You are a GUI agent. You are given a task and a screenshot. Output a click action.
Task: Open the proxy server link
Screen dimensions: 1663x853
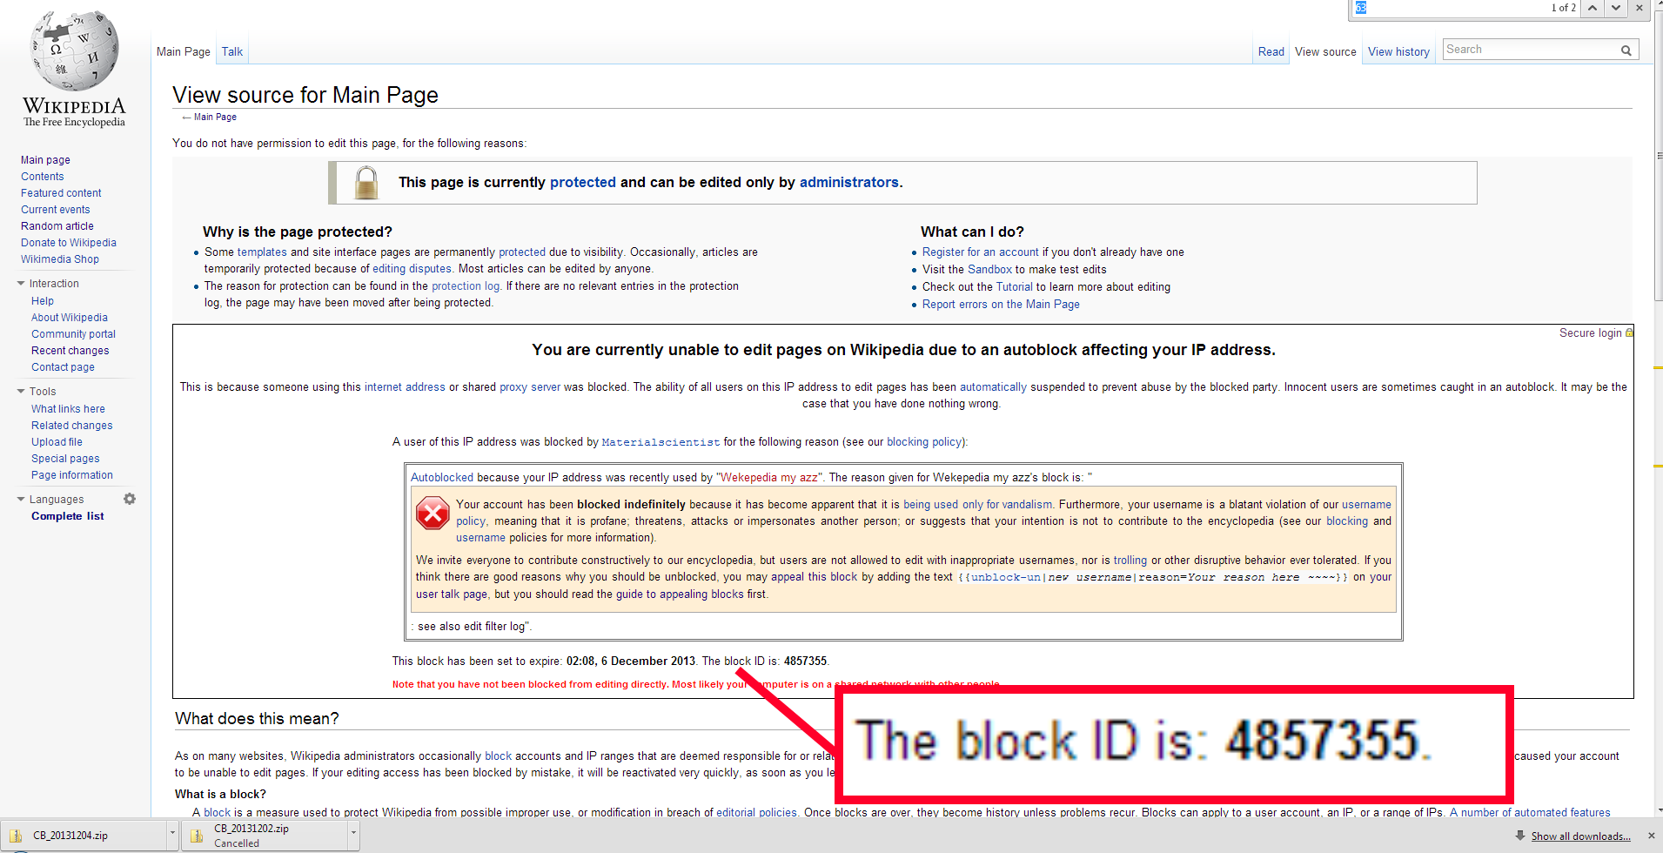[x=530, y=387]
